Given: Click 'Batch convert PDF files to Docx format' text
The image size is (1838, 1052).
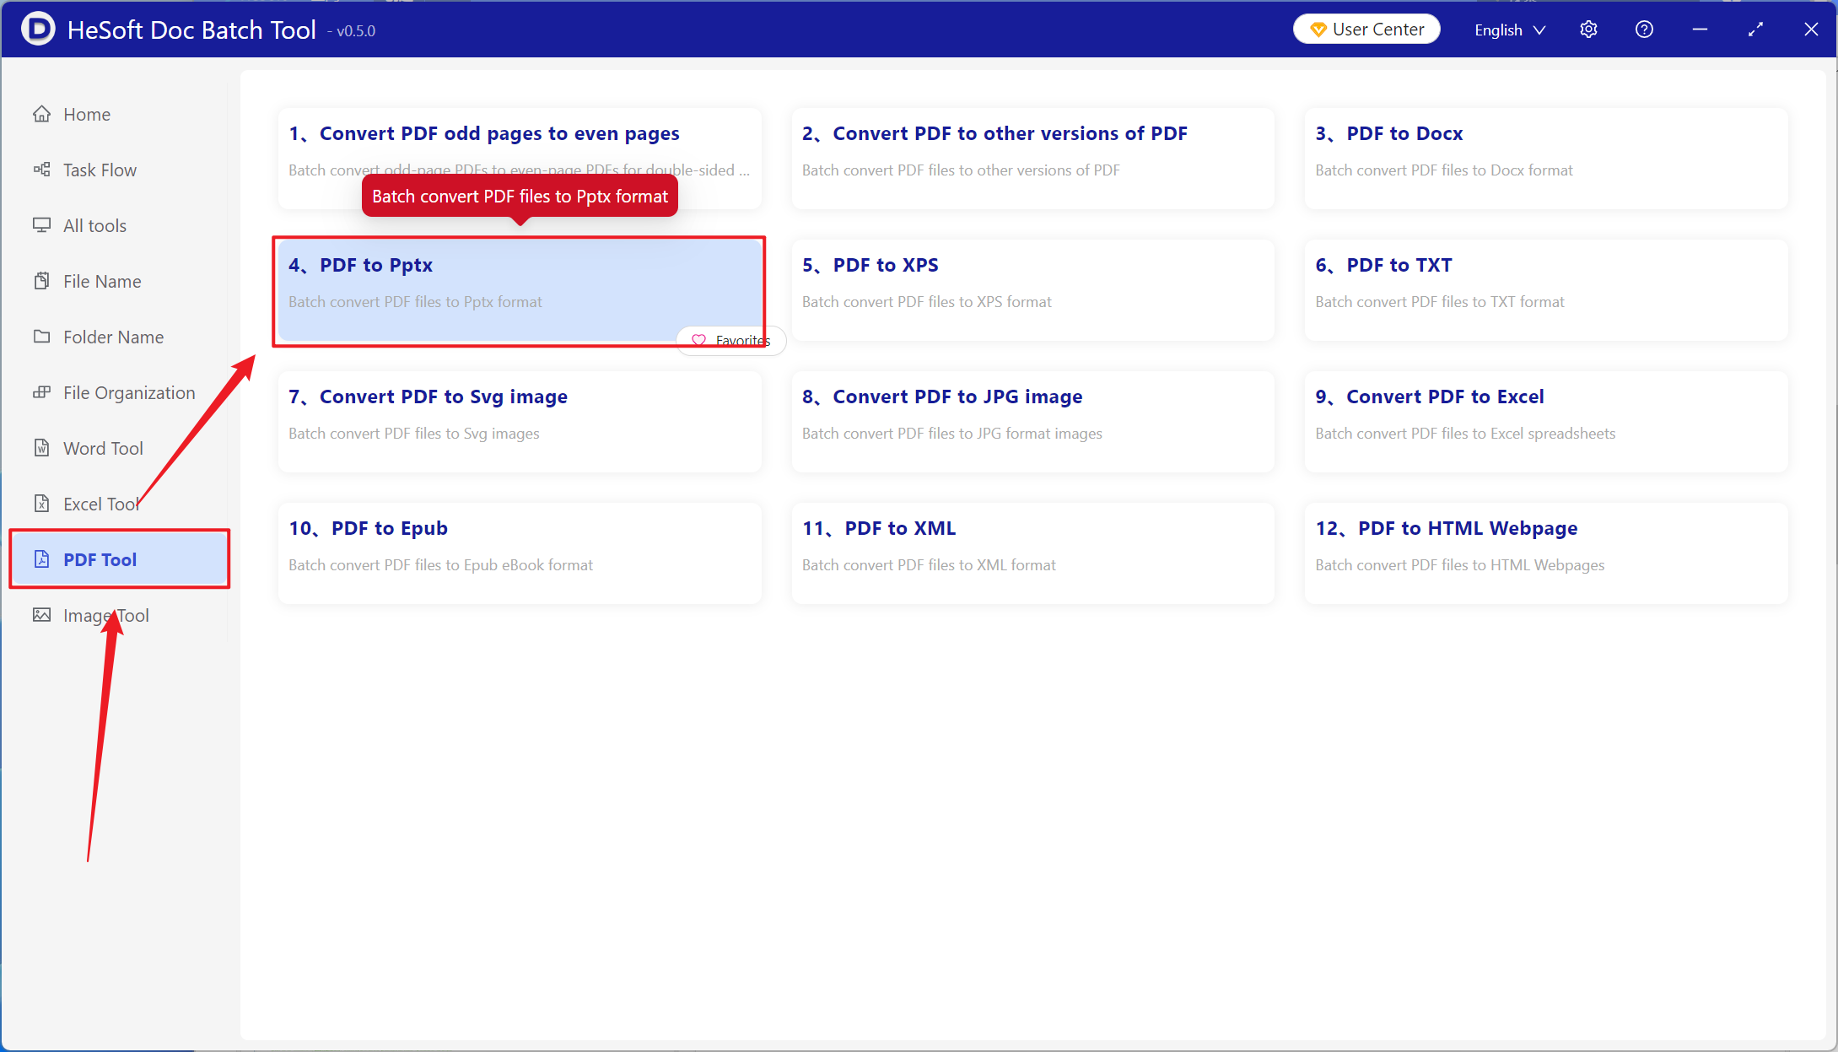Looking at the screenshot, I should 1444,170.
